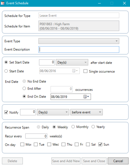130x166 pixels.
Task: Click the Start Date calendar icon
Action: point(75,71)
